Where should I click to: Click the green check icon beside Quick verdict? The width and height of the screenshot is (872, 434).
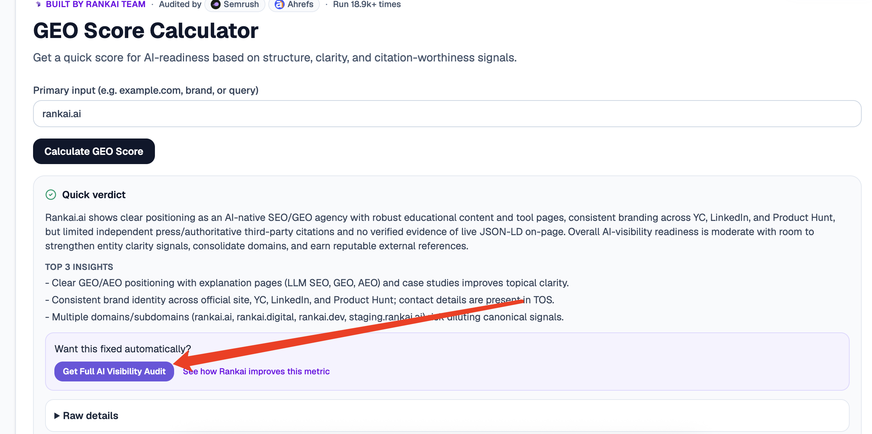[51, 195]
